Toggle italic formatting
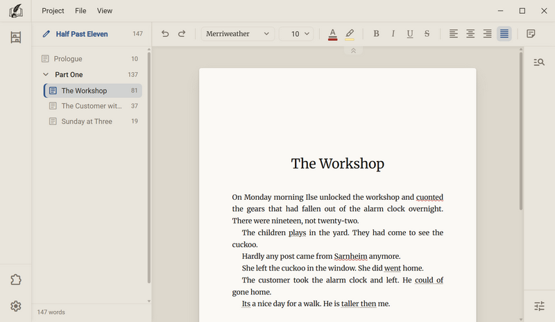This screenshot has width=555, height=322. pyautogui.click(x=393, y=33)
